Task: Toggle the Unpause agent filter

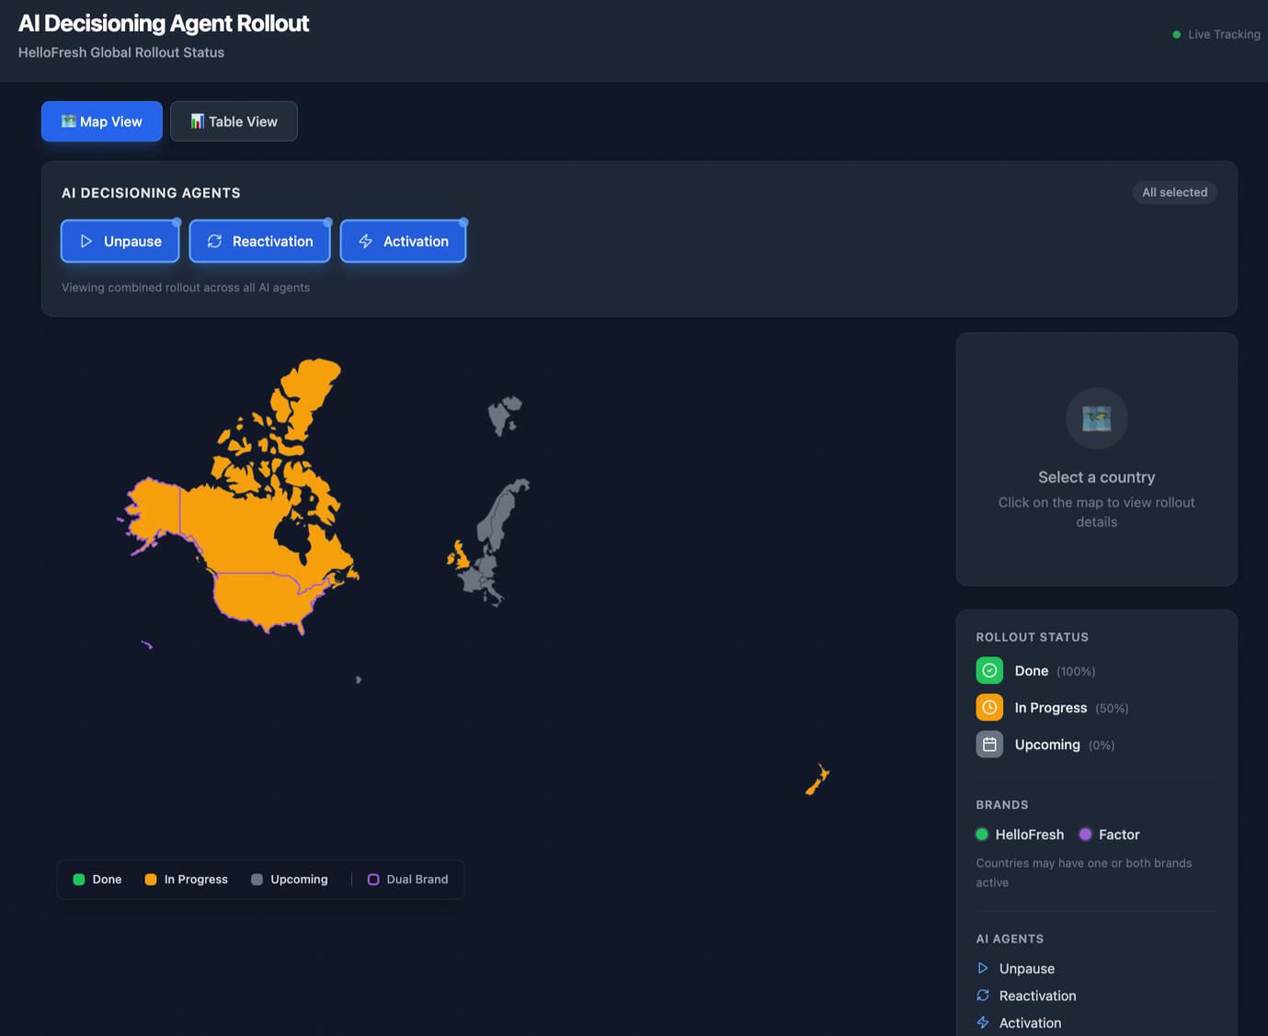Action: pyautogui.click(x=120, y=242)
